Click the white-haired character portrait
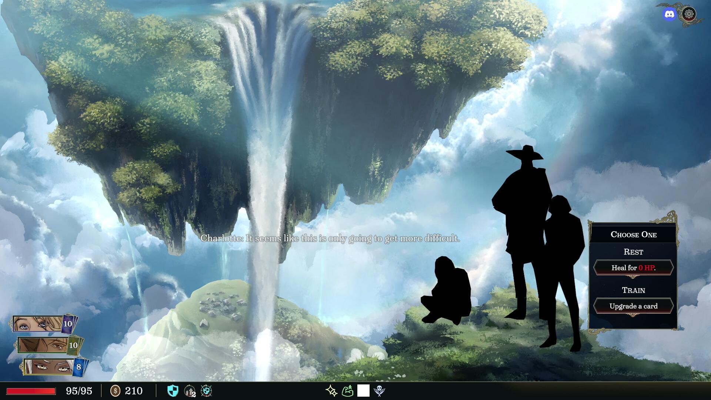Screen dimensions: 711x400 (x=49, y=367)
